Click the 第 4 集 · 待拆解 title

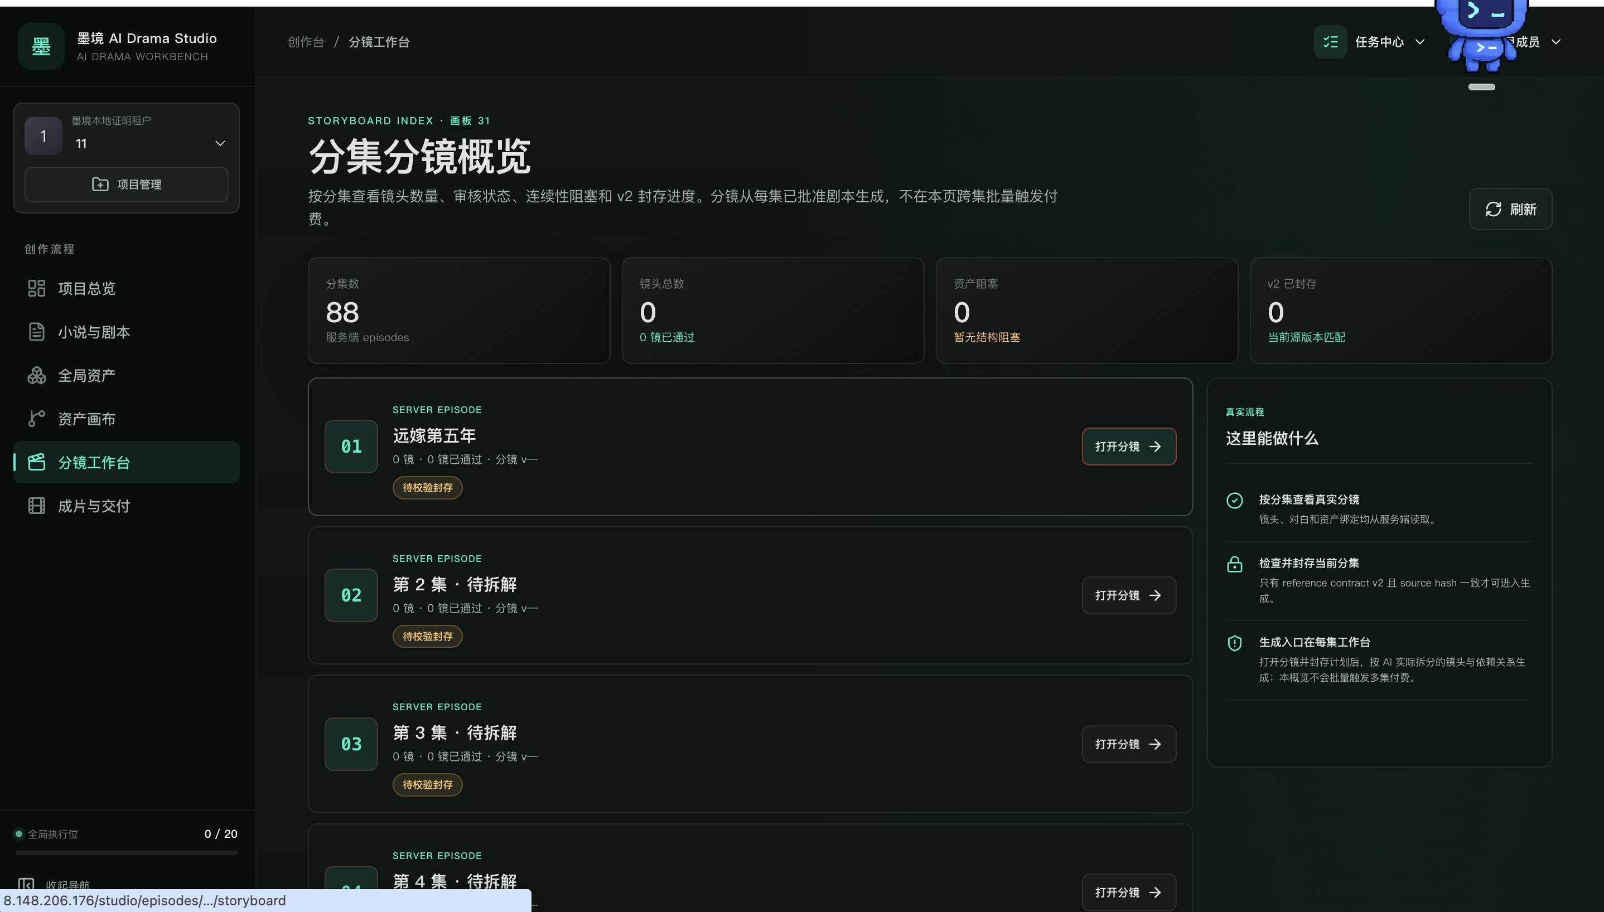(455, 881)
